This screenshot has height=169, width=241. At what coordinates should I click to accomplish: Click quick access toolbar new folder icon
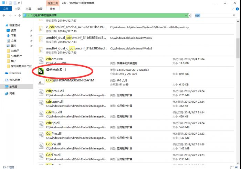pos(15,3)
